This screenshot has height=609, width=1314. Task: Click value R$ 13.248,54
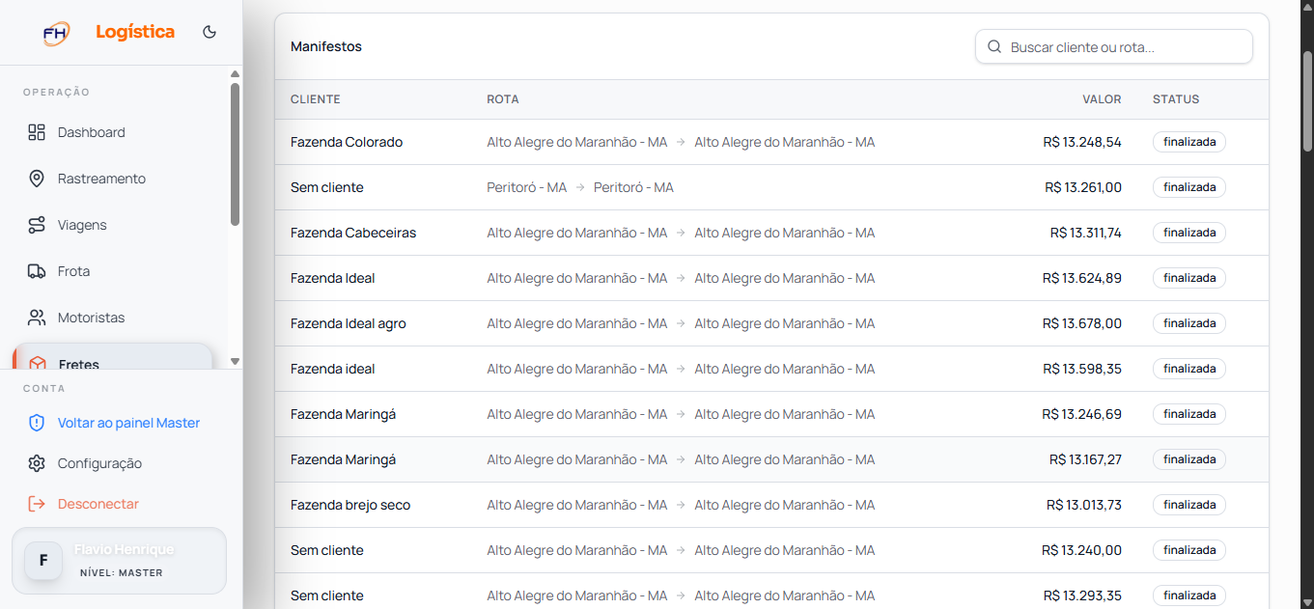pyautogui.click(x=1082, y=142)
